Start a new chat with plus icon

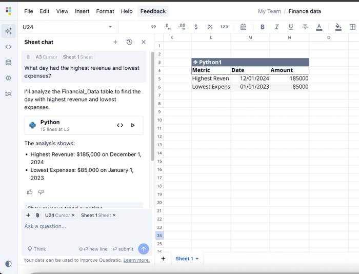tap(115, 42)
